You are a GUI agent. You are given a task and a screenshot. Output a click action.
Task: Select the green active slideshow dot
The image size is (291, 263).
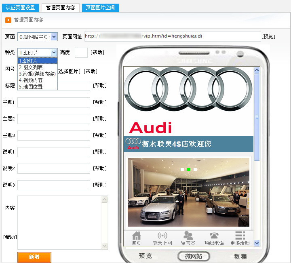click(189, 170)
